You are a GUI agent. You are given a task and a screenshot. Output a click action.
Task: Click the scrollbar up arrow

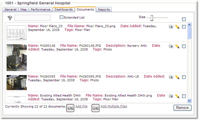click(x=189, y=25)
